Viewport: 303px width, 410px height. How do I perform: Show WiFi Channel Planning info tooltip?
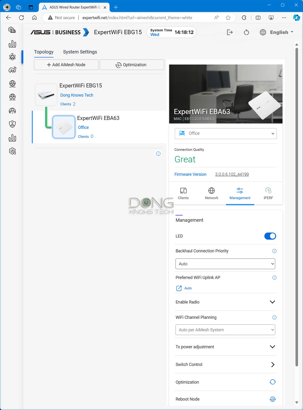click(274, 318)
